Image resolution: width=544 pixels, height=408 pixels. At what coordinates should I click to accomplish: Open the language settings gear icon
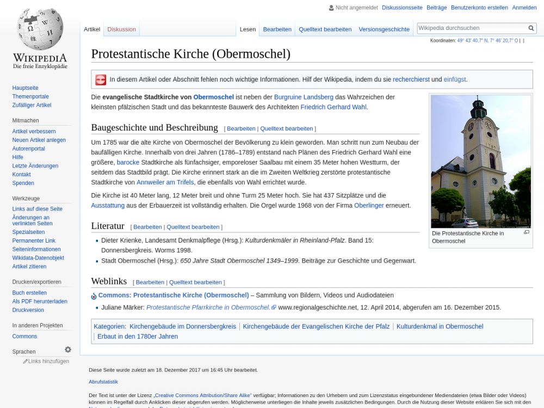tap(68, 350)
